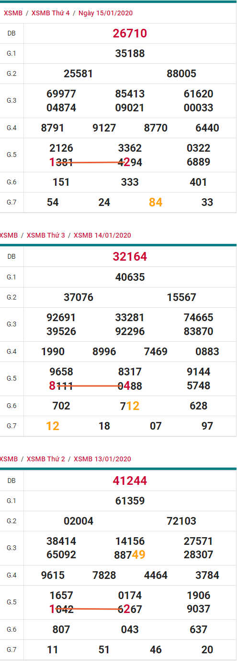
Task: Select the DB label of 14/01/2020 table
Action: click(11, 257)
